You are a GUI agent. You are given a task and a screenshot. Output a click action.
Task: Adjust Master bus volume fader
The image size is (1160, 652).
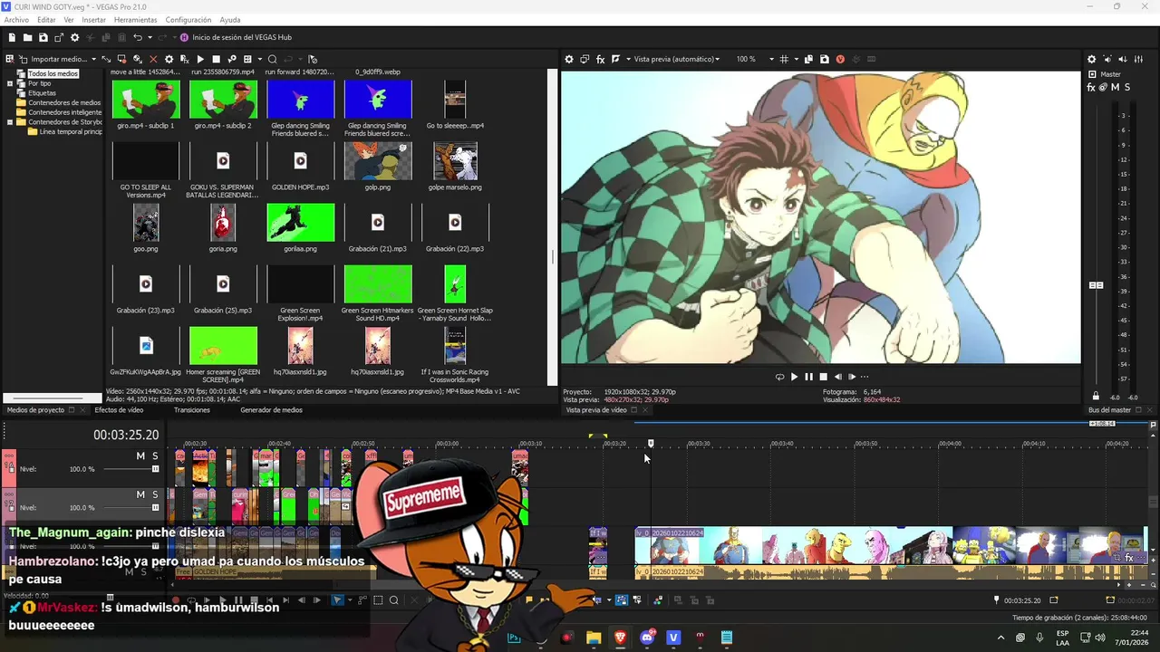coord(1096,285)
